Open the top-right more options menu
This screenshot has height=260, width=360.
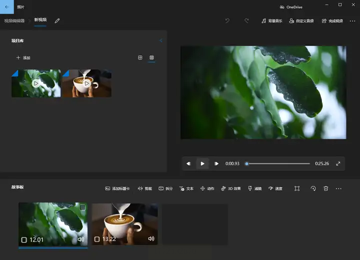[x=352, y=21]
